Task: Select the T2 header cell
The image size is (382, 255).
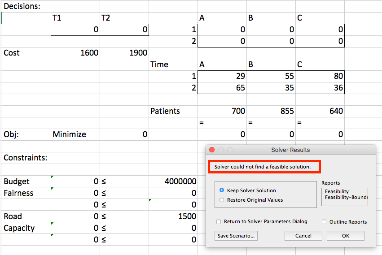Action: tap(124, 18)
